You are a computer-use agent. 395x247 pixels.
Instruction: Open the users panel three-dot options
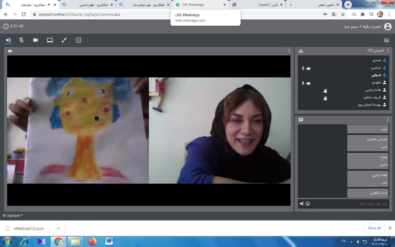[388, 50]
